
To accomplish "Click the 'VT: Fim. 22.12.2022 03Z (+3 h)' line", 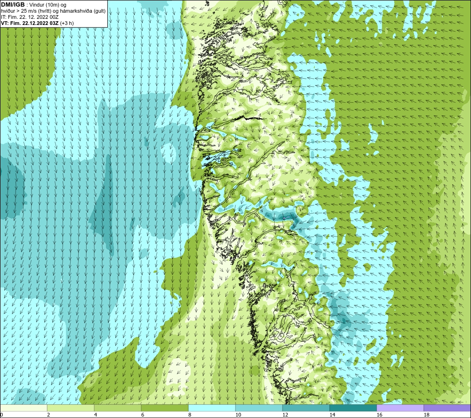I will pos(37,23).
